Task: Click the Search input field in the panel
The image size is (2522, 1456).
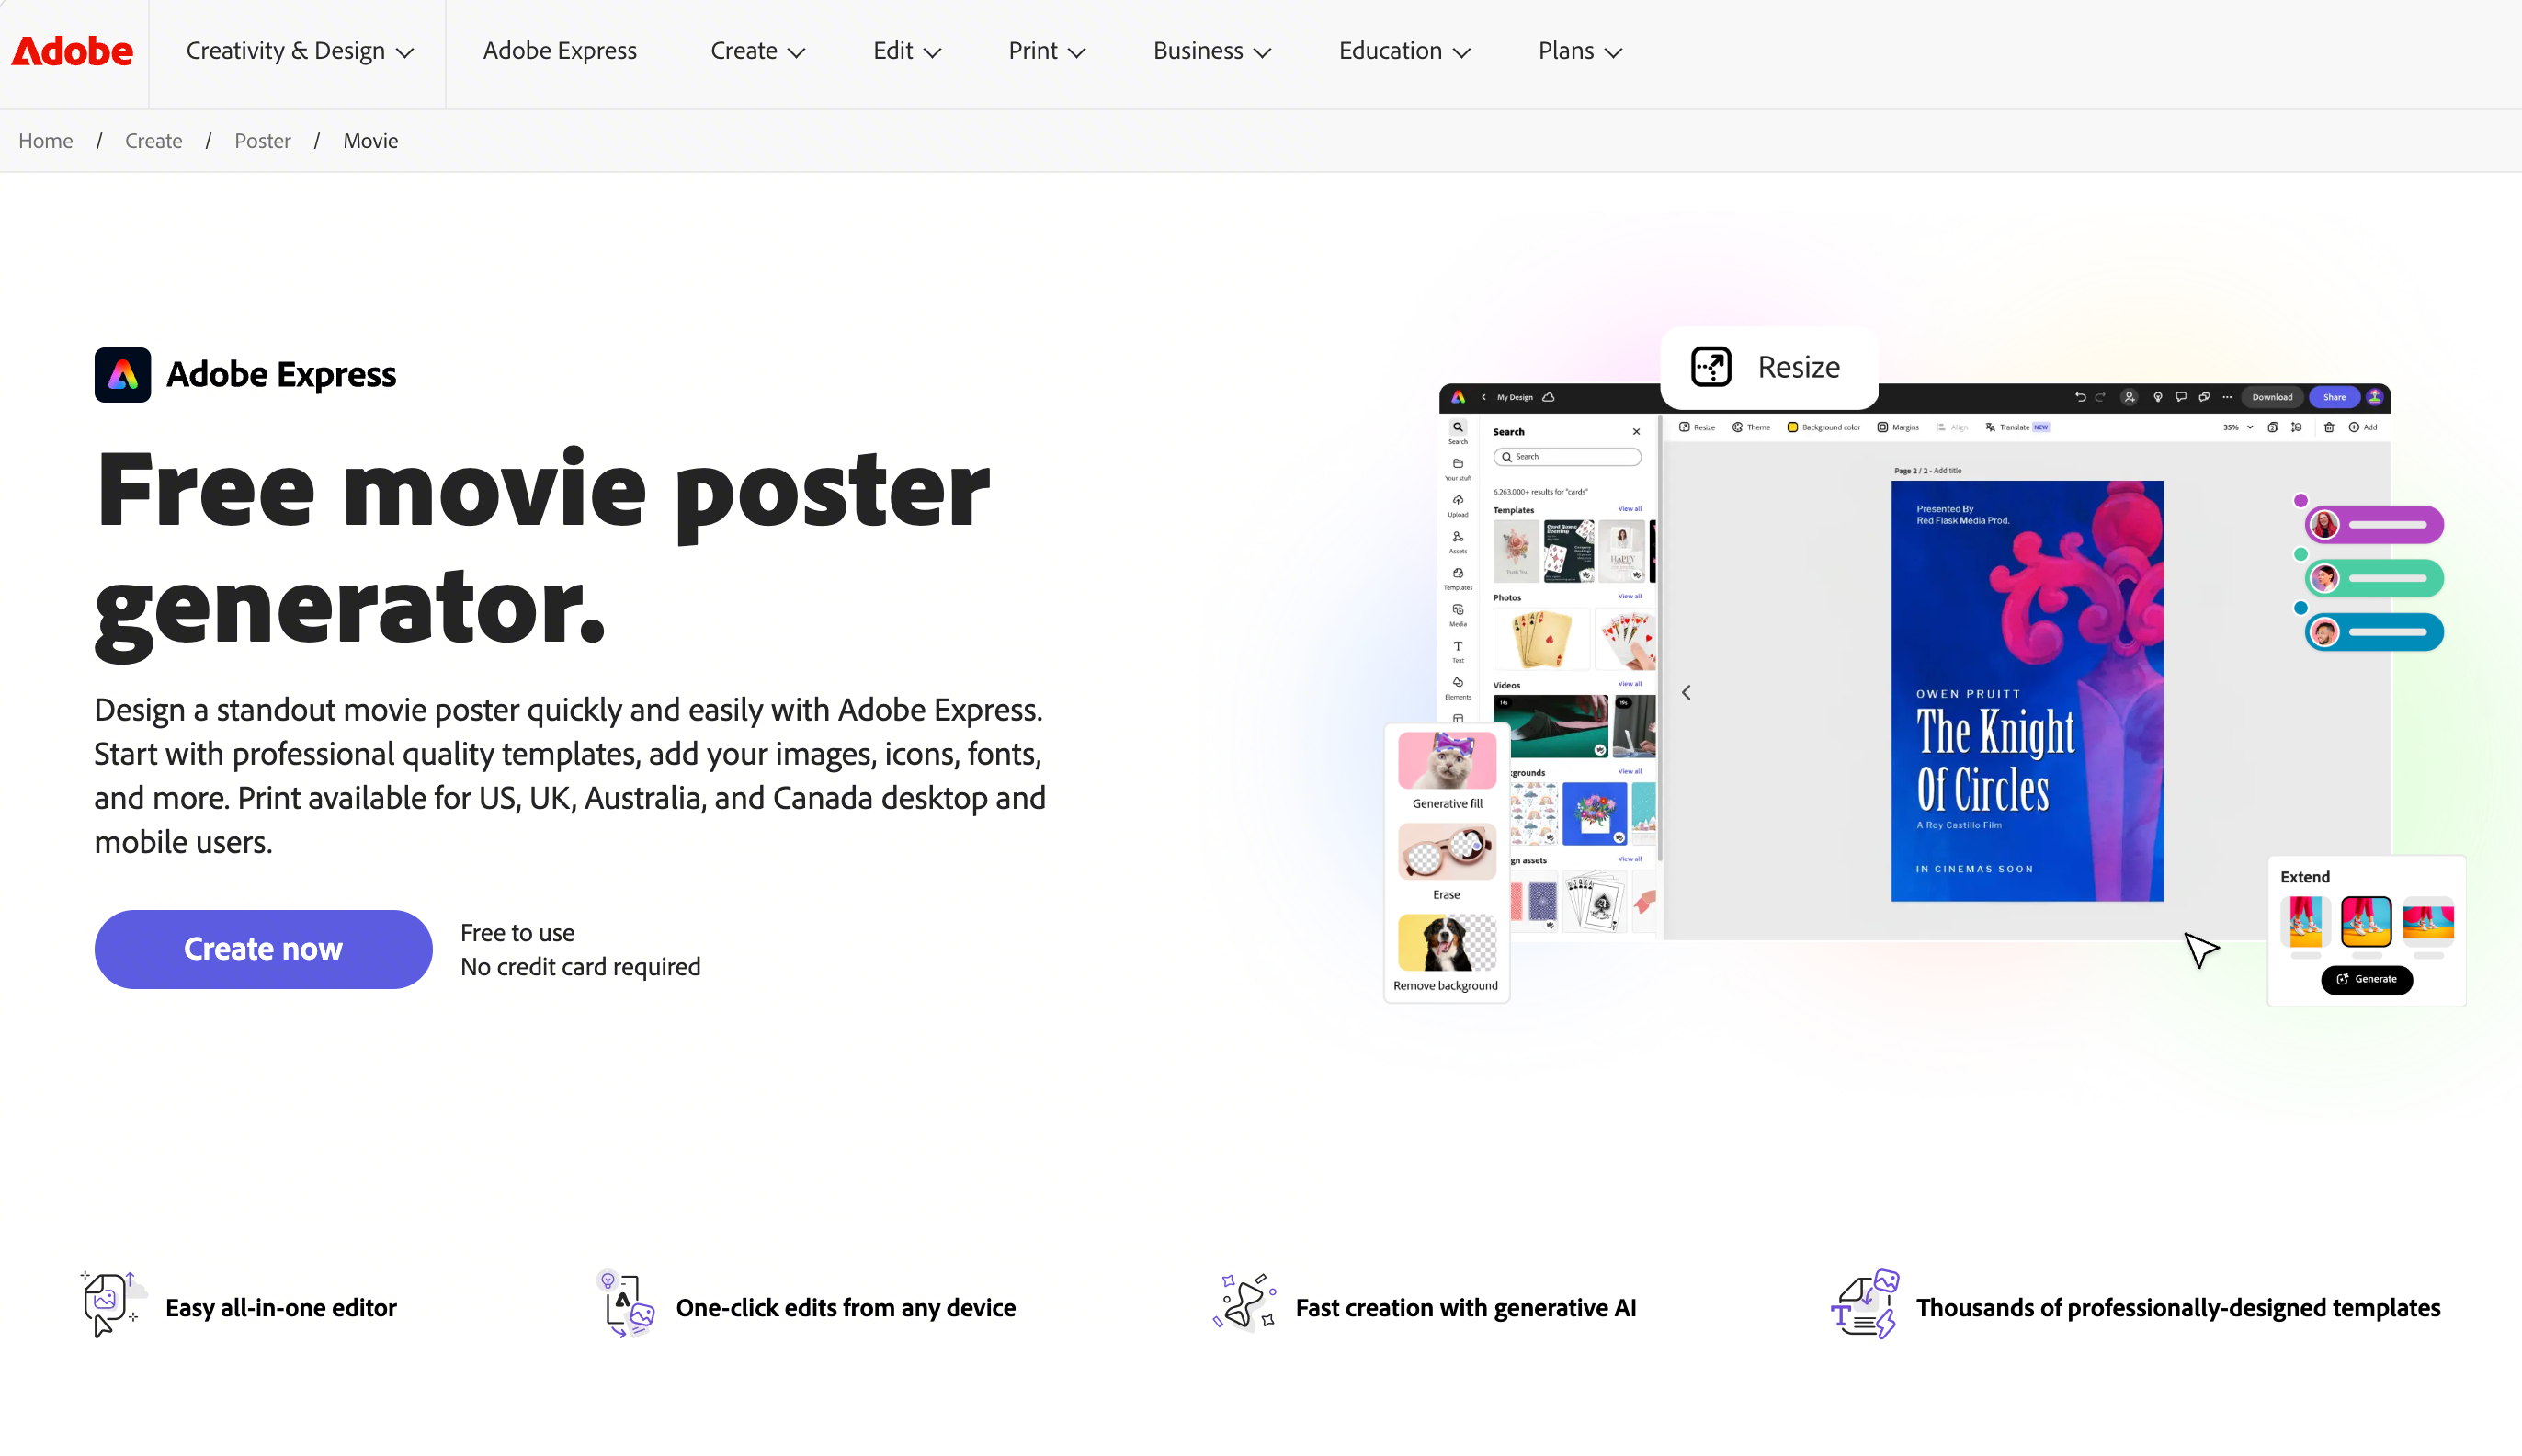Action: click(1567, 457)
